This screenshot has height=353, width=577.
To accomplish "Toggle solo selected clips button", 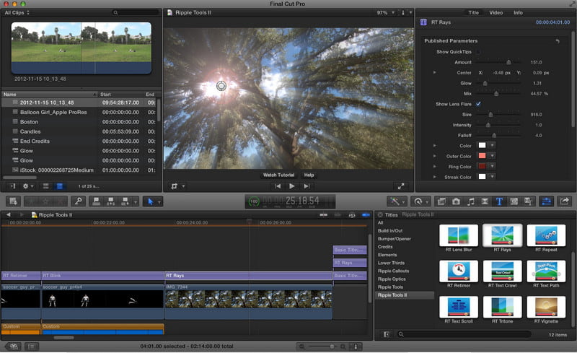I will [x=352, y=215].
